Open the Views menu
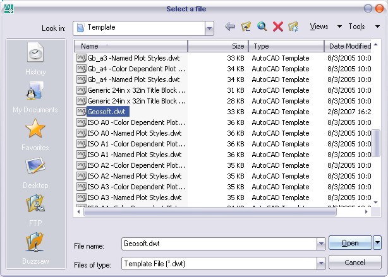Screen dimensions: 388x277 tap(325, 27)
